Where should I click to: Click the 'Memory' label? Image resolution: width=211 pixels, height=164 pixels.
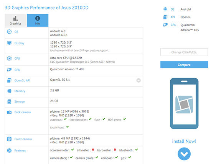click(20, 91)
